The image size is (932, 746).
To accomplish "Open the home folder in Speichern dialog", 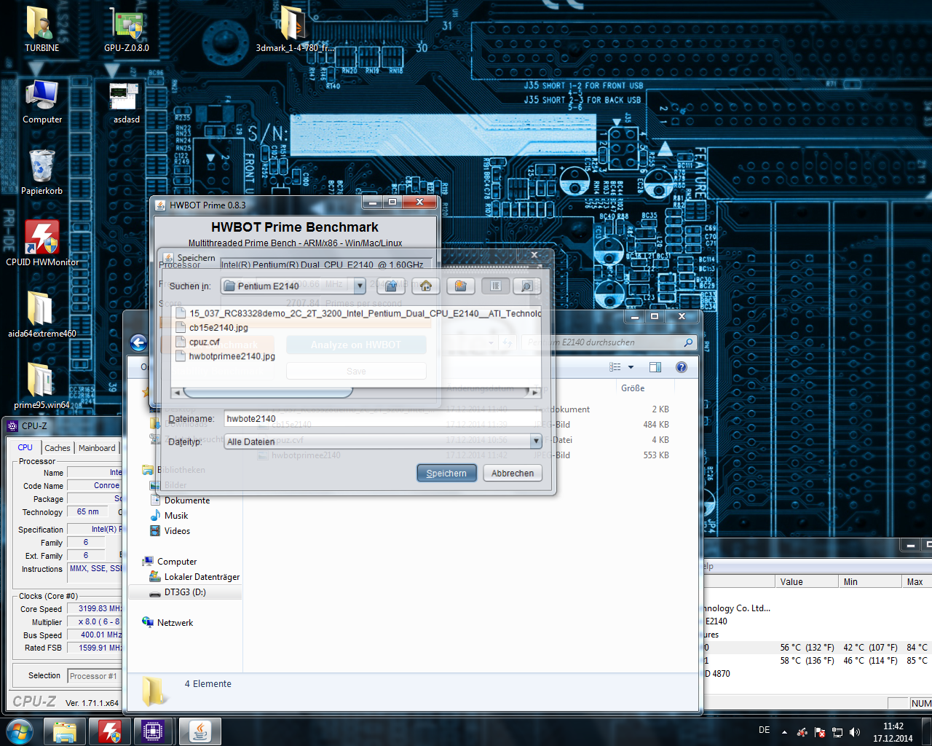I will [x=426, y=286].
